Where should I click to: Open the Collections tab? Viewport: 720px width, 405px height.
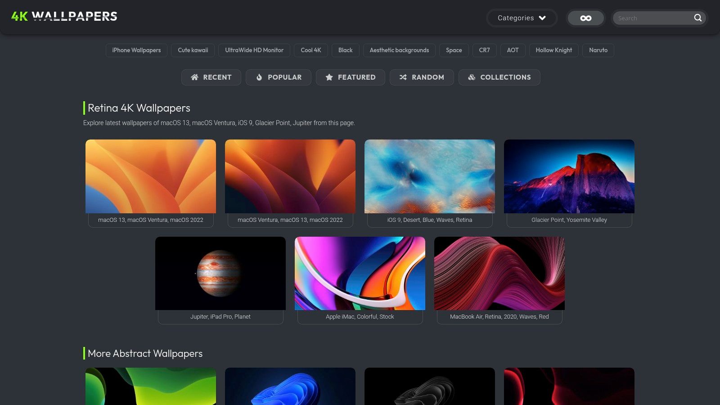499,77
